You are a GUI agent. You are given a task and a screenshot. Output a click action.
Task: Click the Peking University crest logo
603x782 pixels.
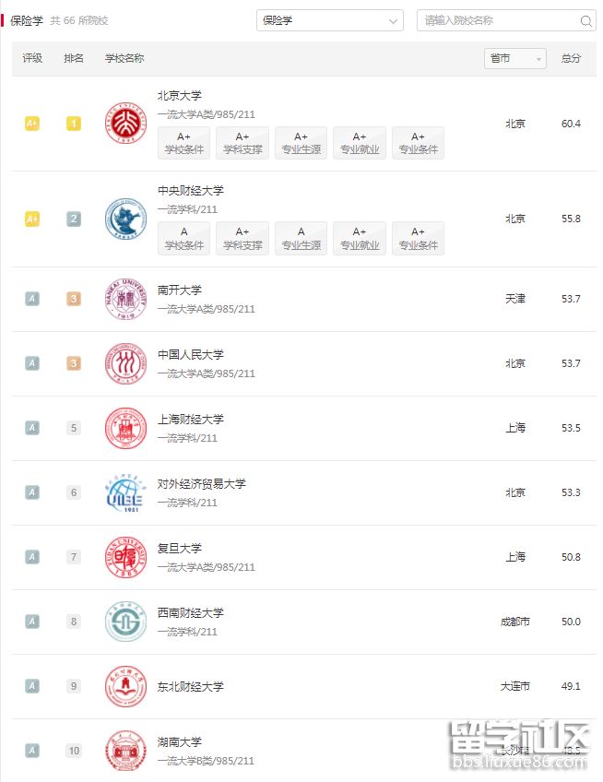tap(125, 123)
